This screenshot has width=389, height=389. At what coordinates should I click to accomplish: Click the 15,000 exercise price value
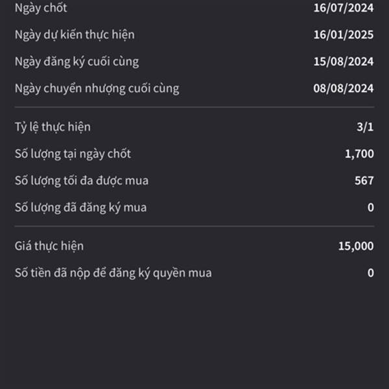pyautogui.click(x=356, y=246)
